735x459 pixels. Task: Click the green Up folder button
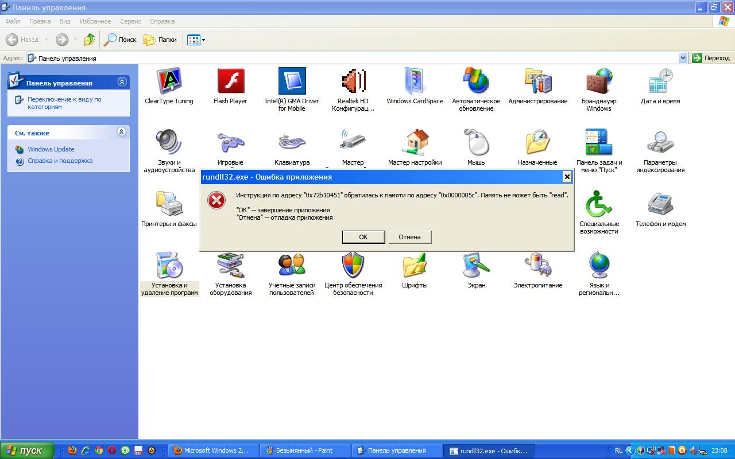(x=90, y=40)
